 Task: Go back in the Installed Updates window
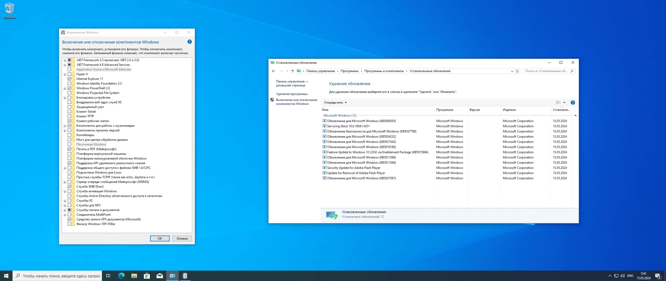point(273,71)
